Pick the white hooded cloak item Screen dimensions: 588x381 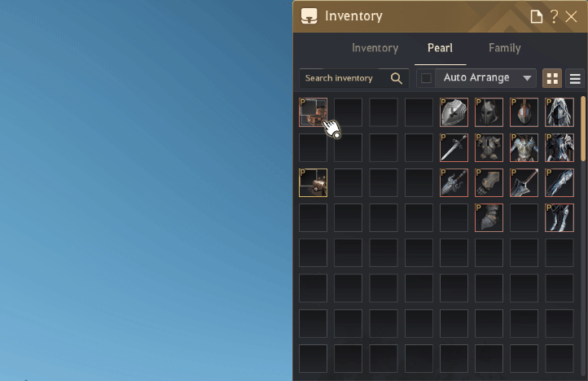(x=559, y=112)
